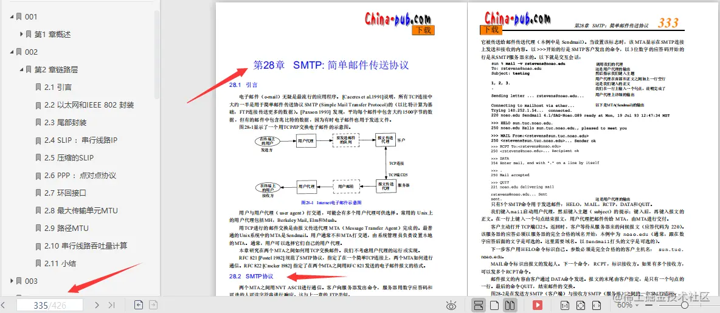Collapse the 002 bookmark group
This screenshot has height=313, width=720.
[x=12, y=52]
